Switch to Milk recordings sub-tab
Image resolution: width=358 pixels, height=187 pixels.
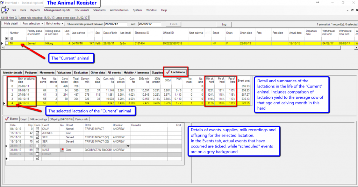pos(38,119)
